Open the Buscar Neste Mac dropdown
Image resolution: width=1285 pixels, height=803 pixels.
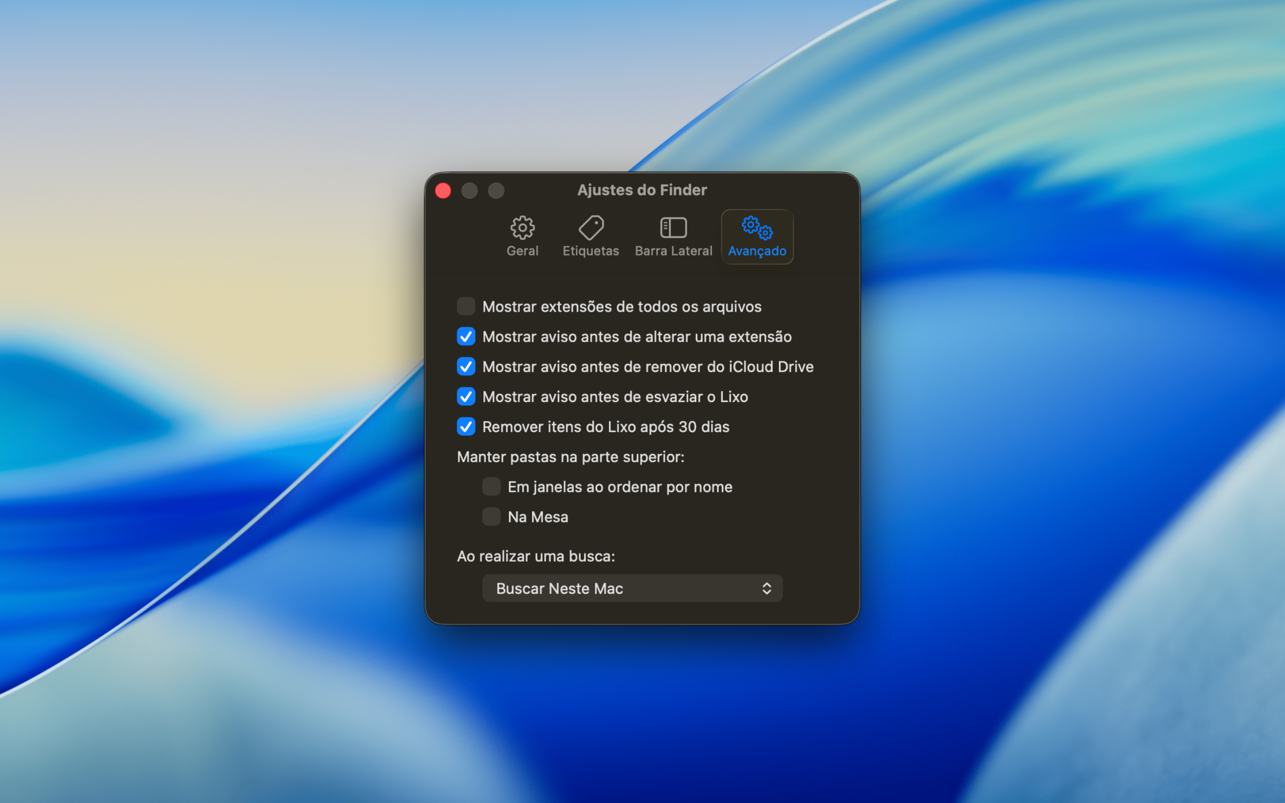[x=632, y=588]
